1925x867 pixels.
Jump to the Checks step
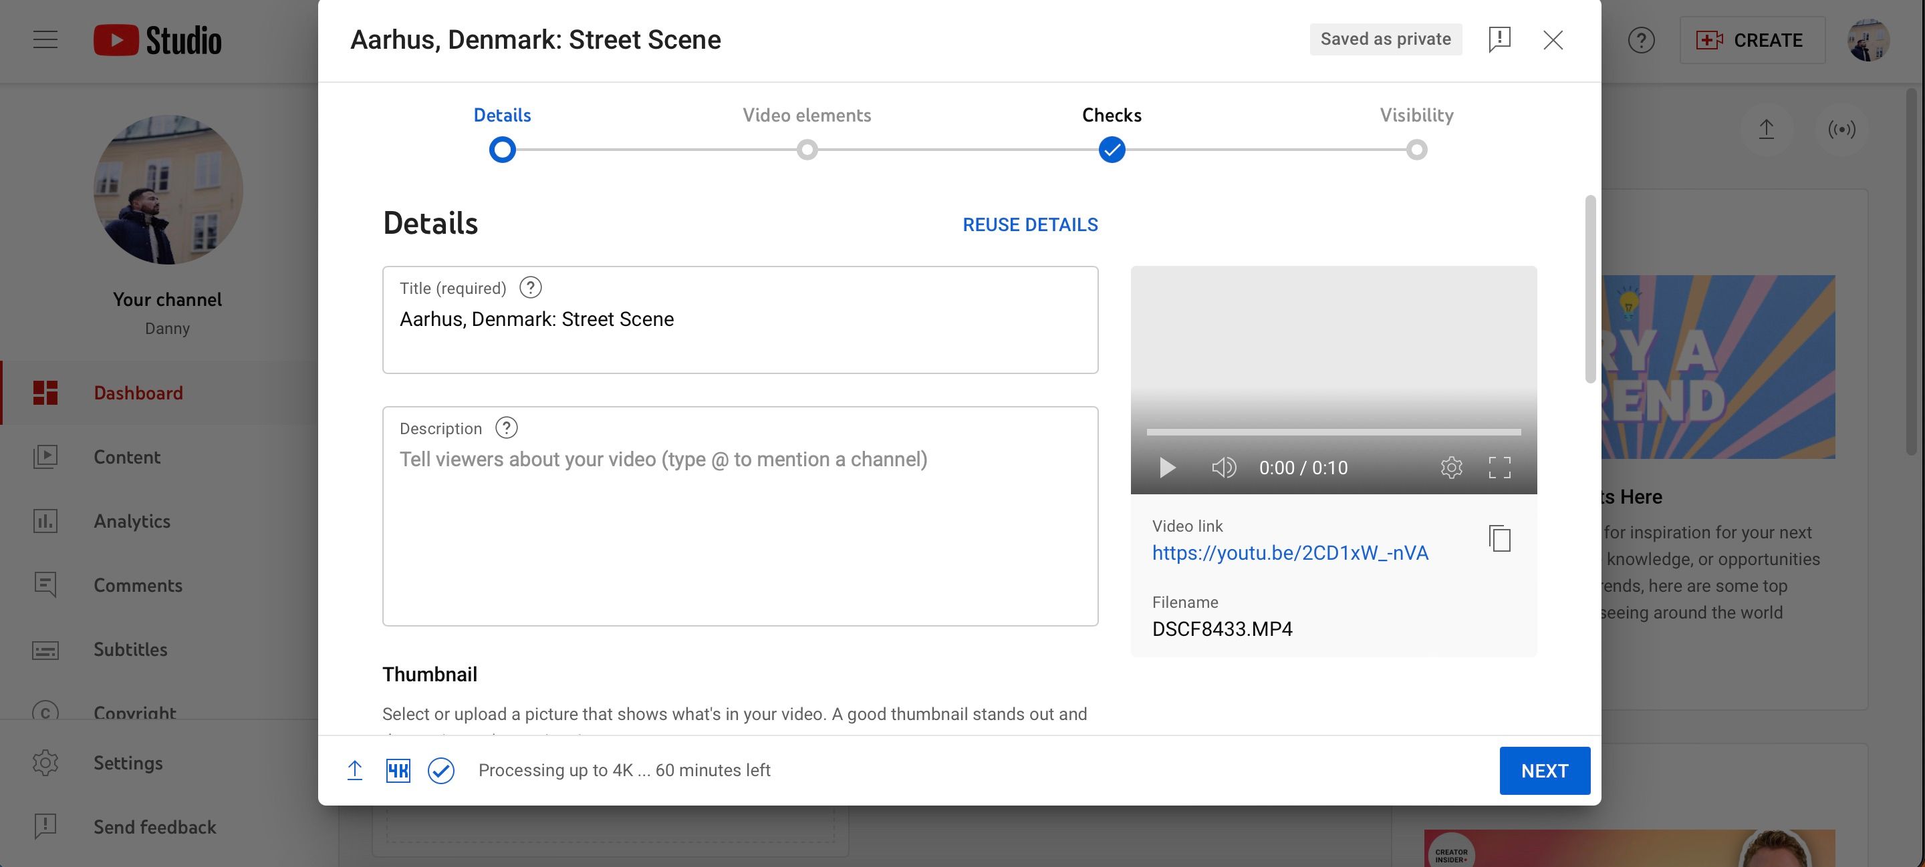coord(1111,150)
